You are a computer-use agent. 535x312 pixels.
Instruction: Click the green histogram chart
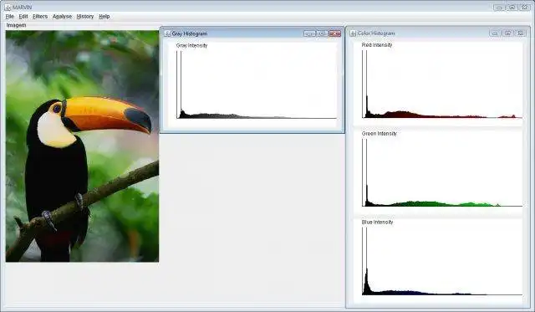tap(442, 172)
